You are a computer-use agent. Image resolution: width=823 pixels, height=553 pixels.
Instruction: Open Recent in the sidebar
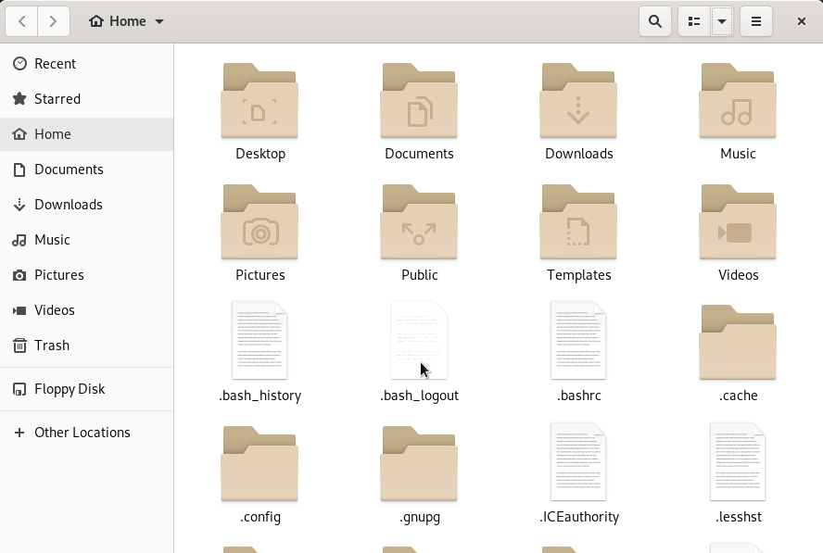tap(55, 64)
